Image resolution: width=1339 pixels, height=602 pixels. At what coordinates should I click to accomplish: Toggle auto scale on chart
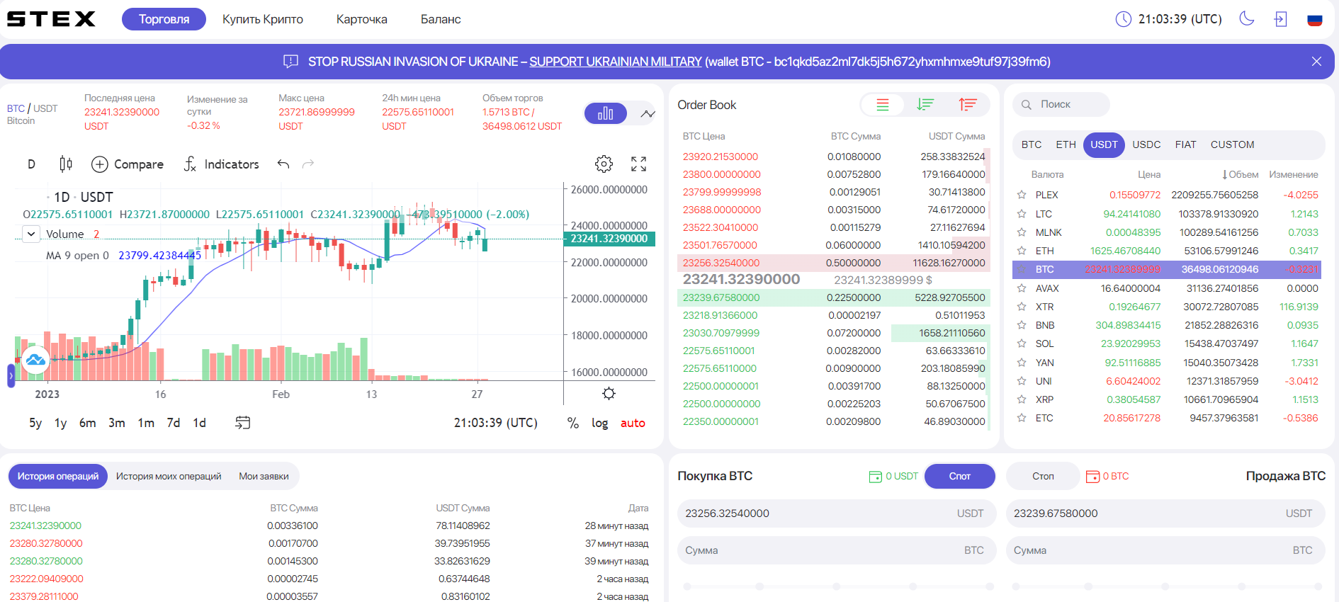pyautogui.click(x=633, y=423)
